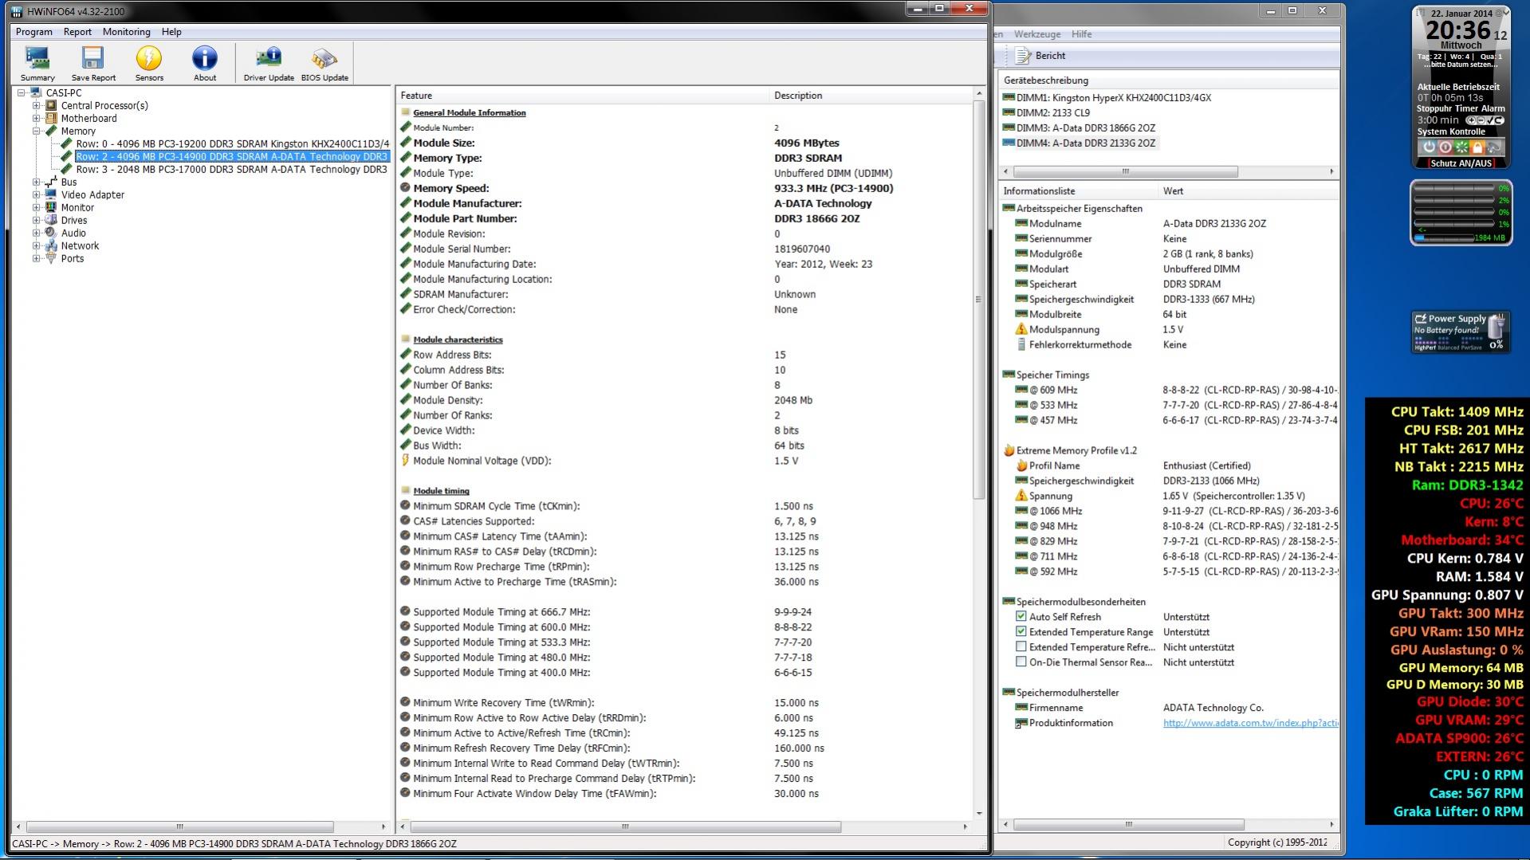Select the Network tree icon

coord(52,245)
